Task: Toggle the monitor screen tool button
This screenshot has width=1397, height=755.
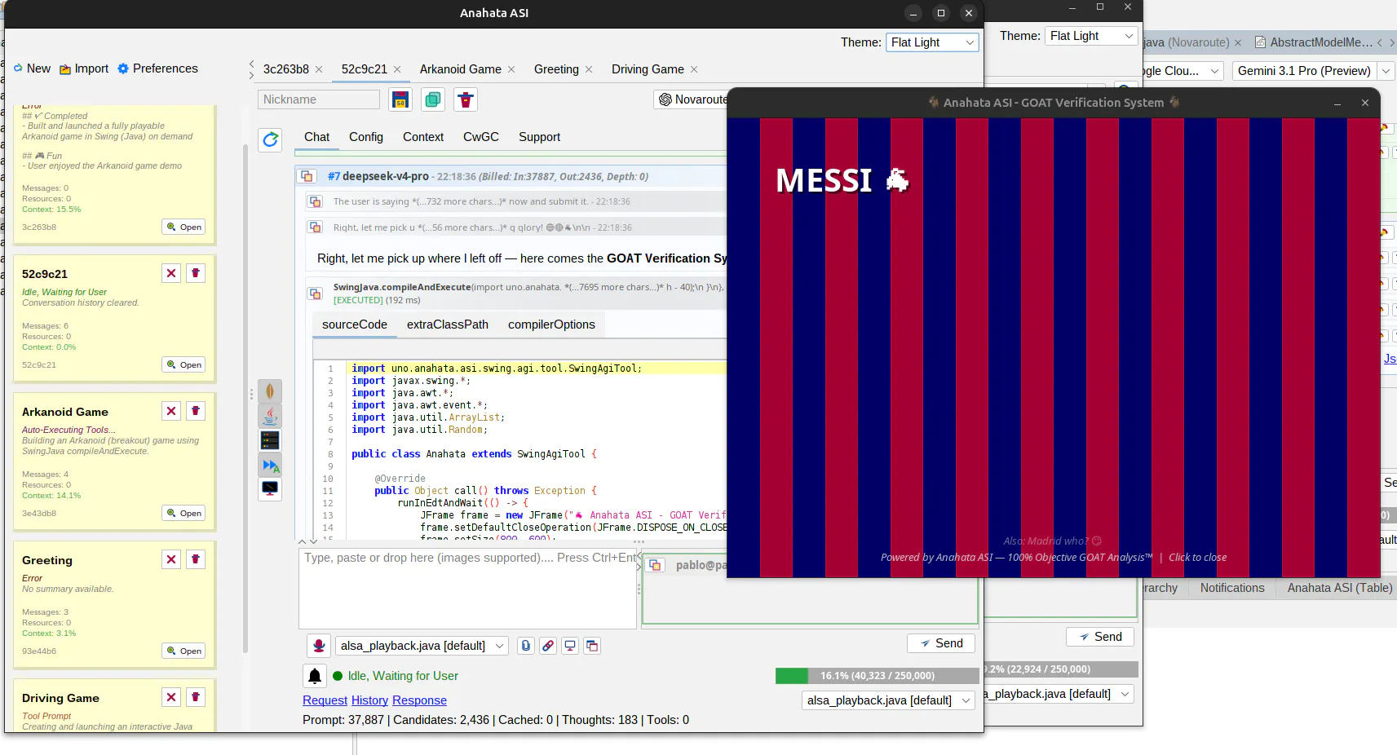Action: pyautogui.click(x=270, y=489)
